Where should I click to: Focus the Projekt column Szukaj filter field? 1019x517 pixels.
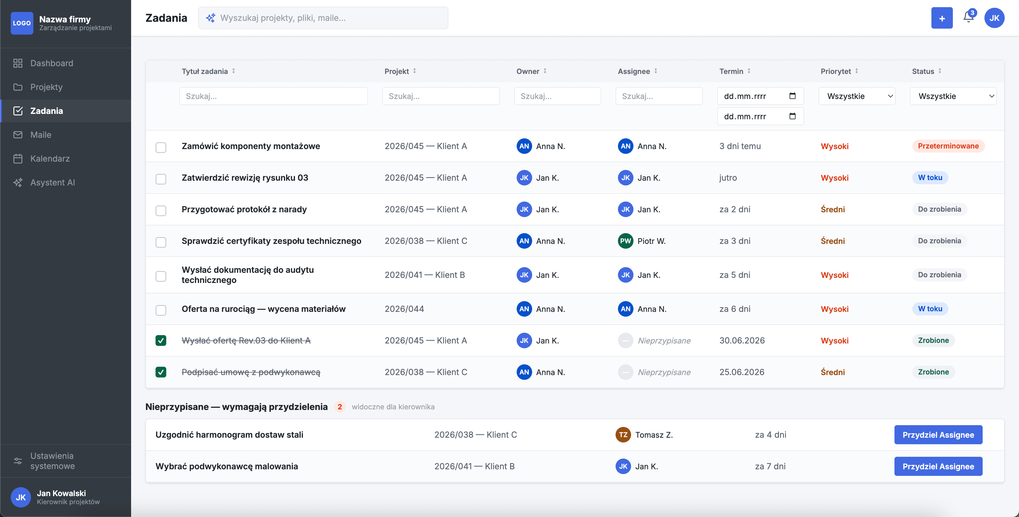[x=441, y=96]
